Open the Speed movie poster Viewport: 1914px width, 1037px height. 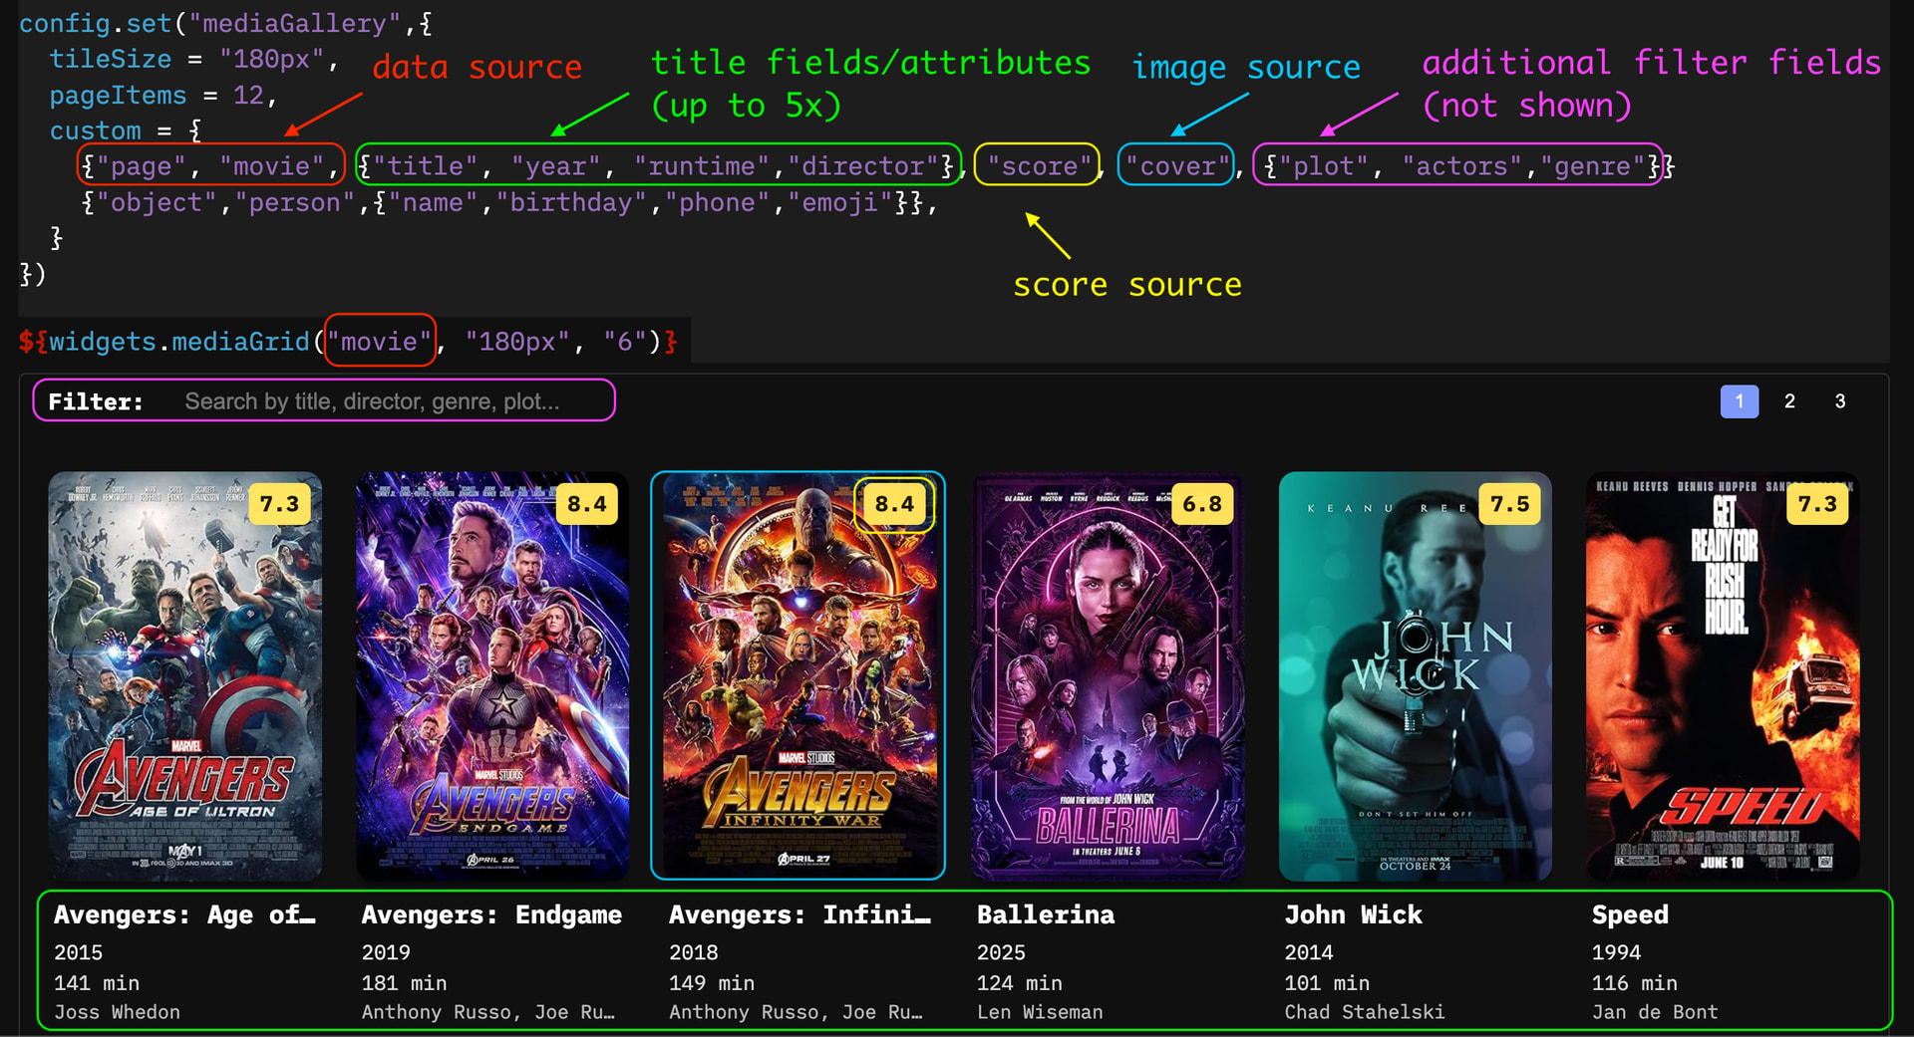(x=1722, y=677)
